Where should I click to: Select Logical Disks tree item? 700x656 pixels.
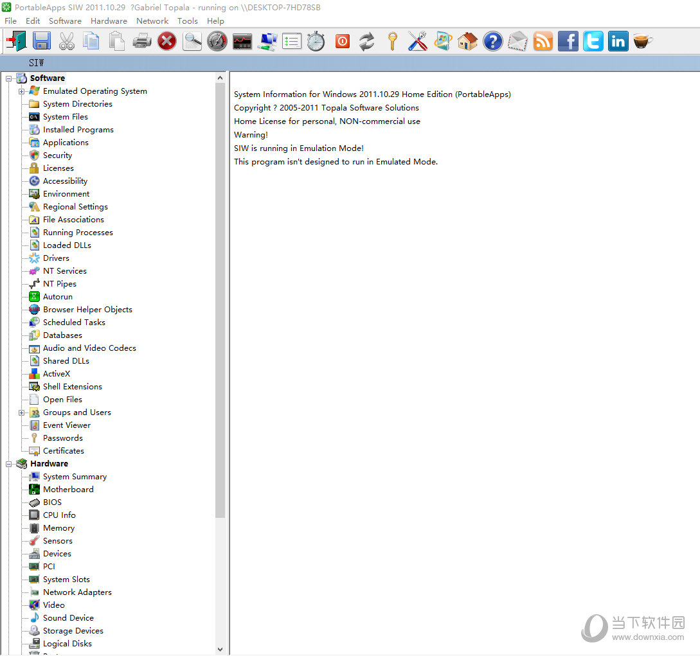(x=67, y=644)
